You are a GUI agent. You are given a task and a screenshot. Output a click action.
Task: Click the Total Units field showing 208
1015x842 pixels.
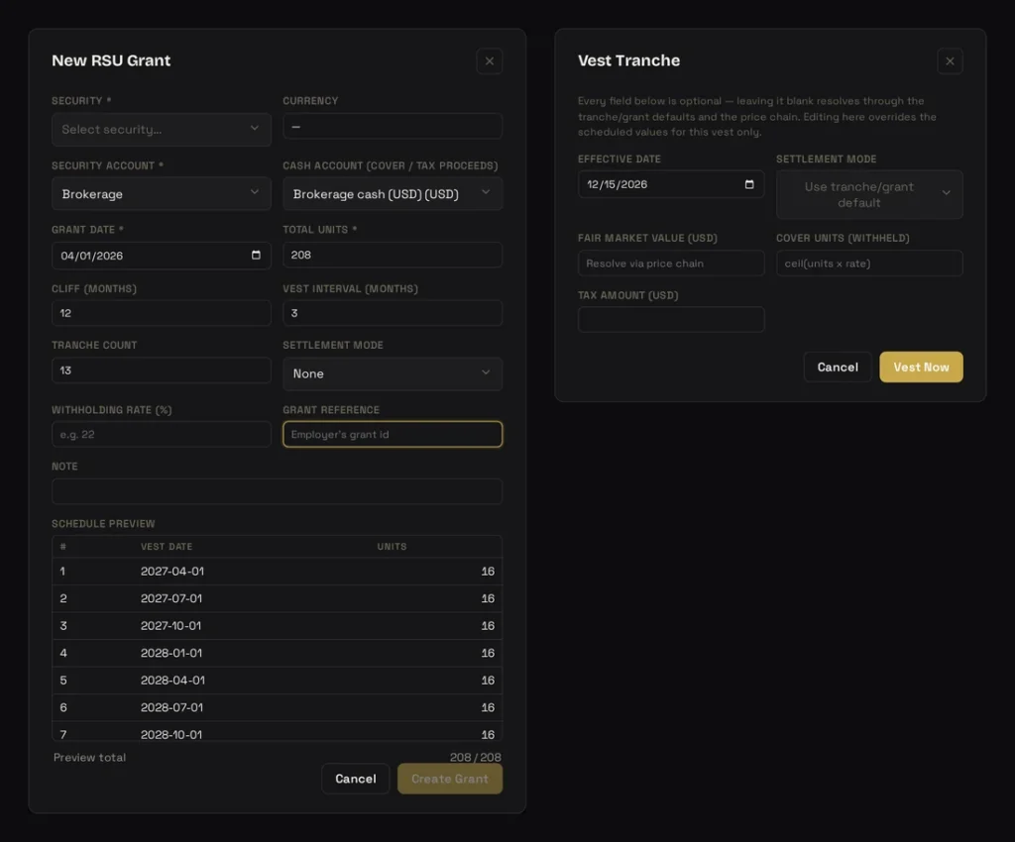[x=393, y=255]
